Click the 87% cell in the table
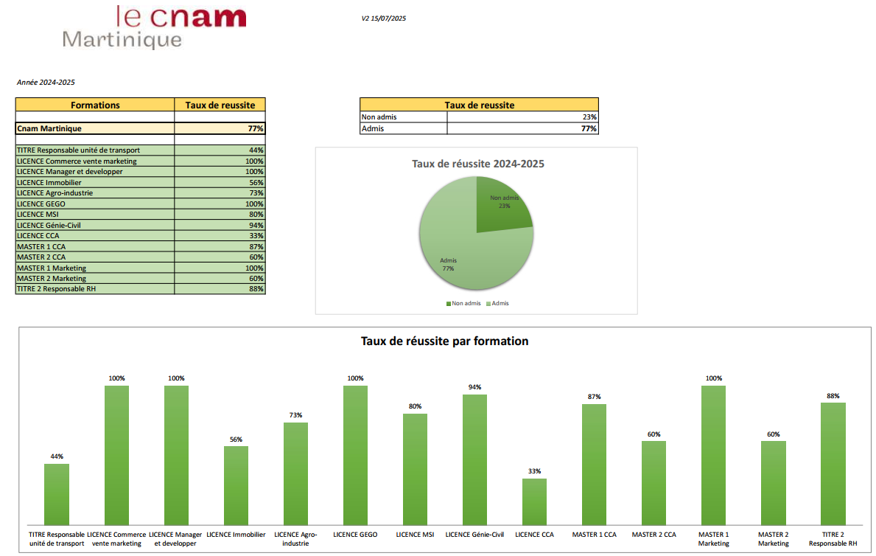This screenshot has width=876, height=556. coord(220,247)
